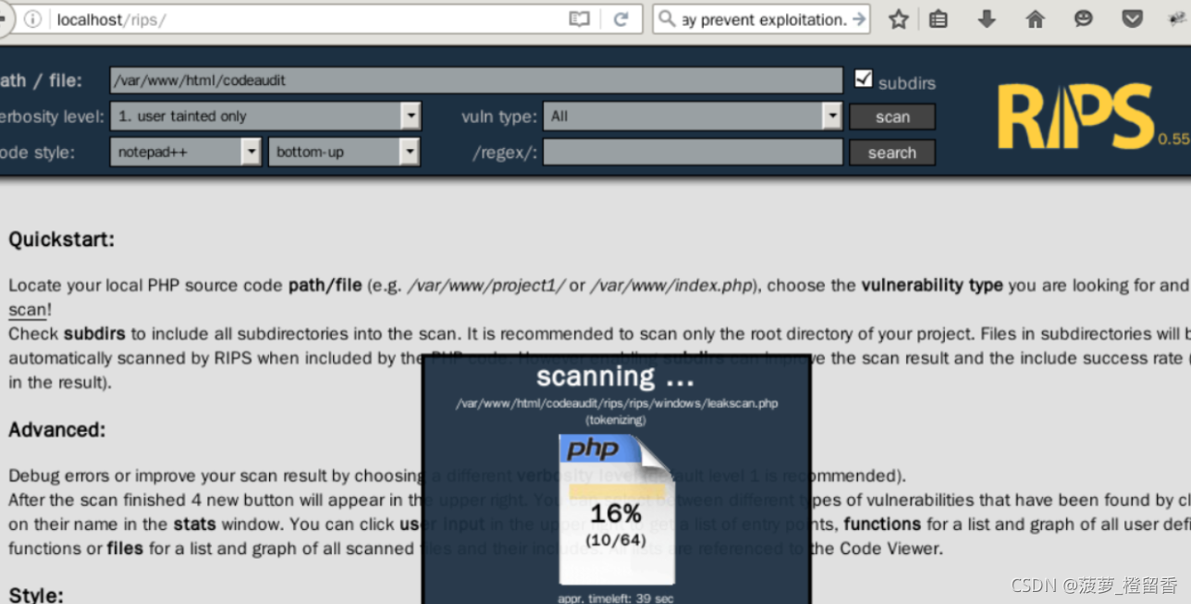Image resolution: width=1191 pixels, height=604 pixels.
Task: Click the scan button
Action: [892, 117]
